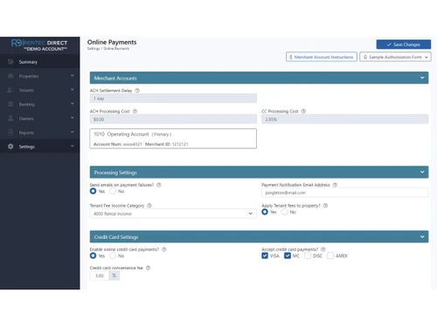Expand the Tenants menu chevron

(x=73, y=90)
